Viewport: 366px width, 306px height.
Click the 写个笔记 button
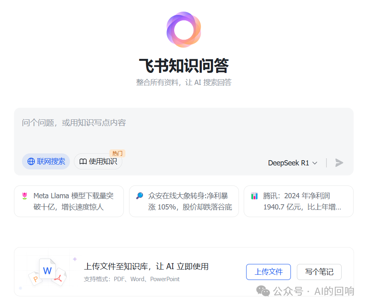coord(319,272)
